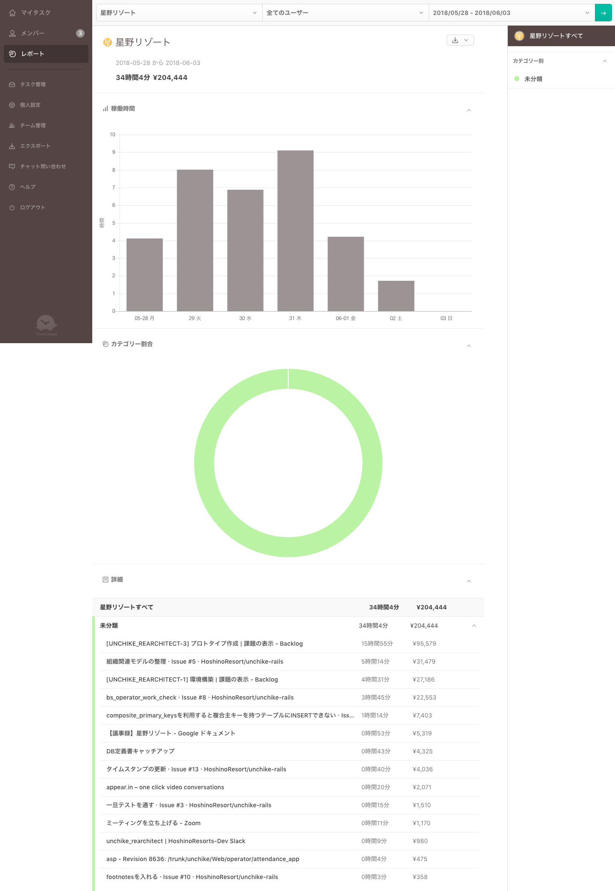Screen dimensions: 615x891
Task: Open the 全てのユーザー user dropdown
Action: coord(346,13)
